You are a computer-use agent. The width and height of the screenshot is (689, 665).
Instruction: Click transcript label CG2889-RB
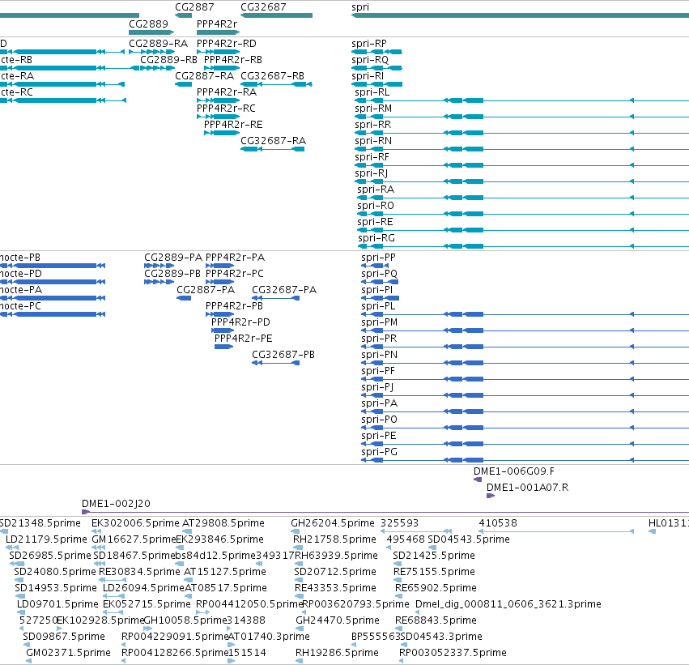[168, 60]
